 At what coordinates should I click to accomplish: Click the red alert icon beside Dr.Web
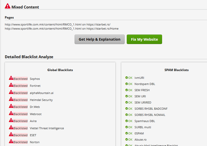click(x=11, y=106)
